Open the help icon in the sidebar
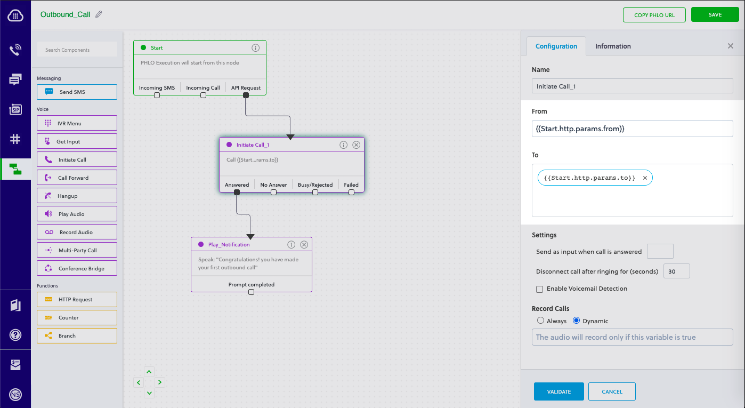The width and height of the screenshot is (745, 408). coord(15,335)
